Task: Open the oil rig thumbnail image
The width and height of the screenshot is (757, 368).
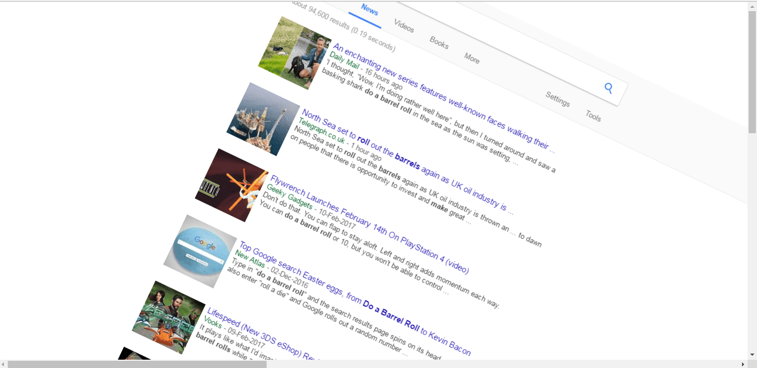Action: [x=263, y=119]
